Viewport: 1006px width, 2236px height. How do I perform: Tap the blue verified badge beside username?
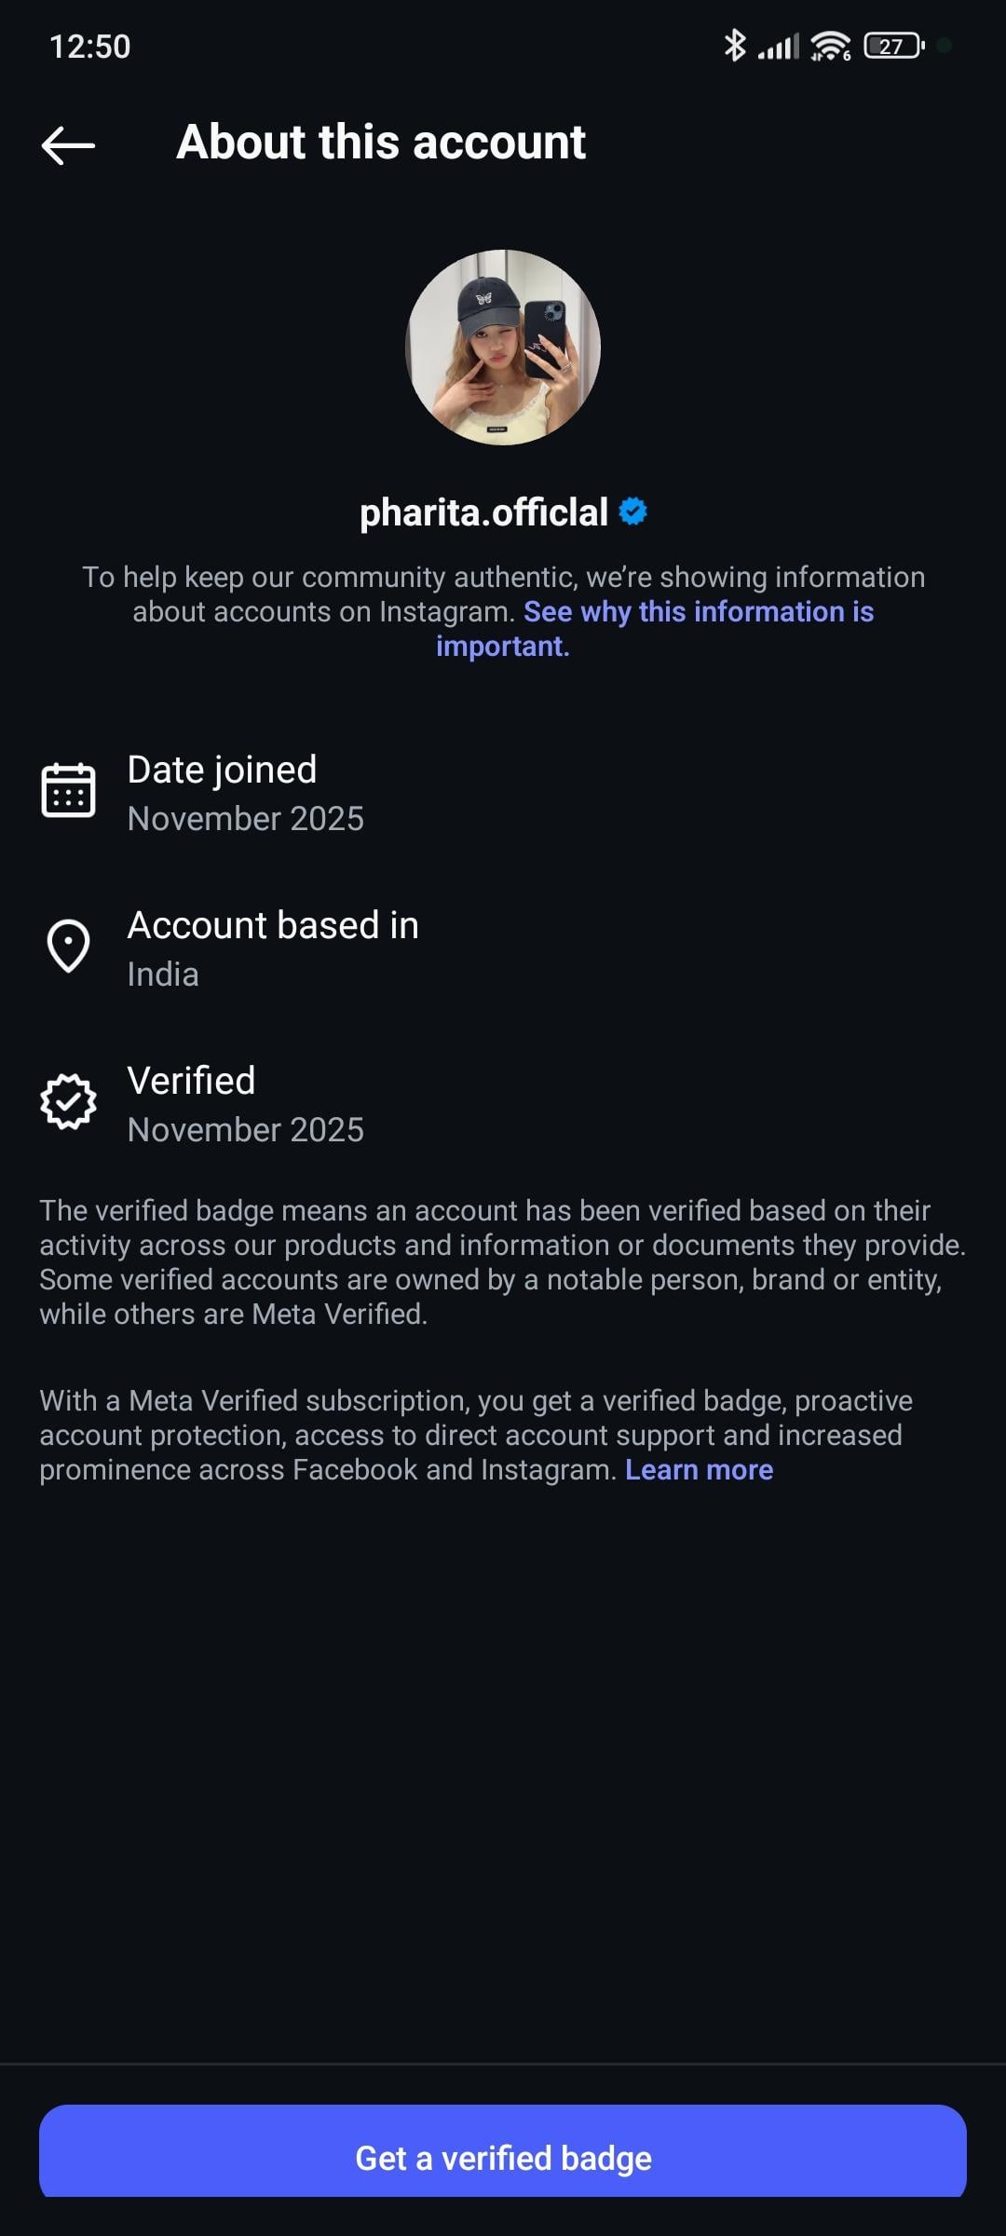coord(633,511)
